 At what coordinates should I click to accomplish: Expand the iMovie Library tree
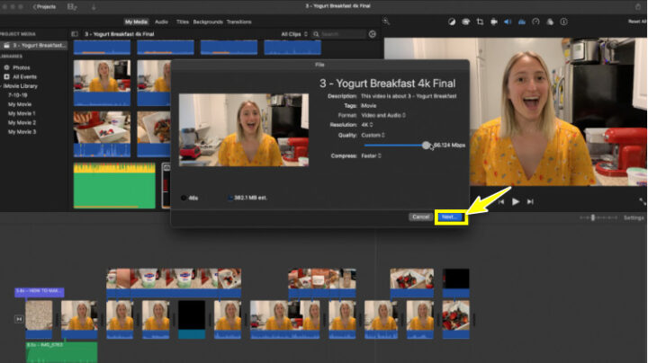(x=1, y=86)
